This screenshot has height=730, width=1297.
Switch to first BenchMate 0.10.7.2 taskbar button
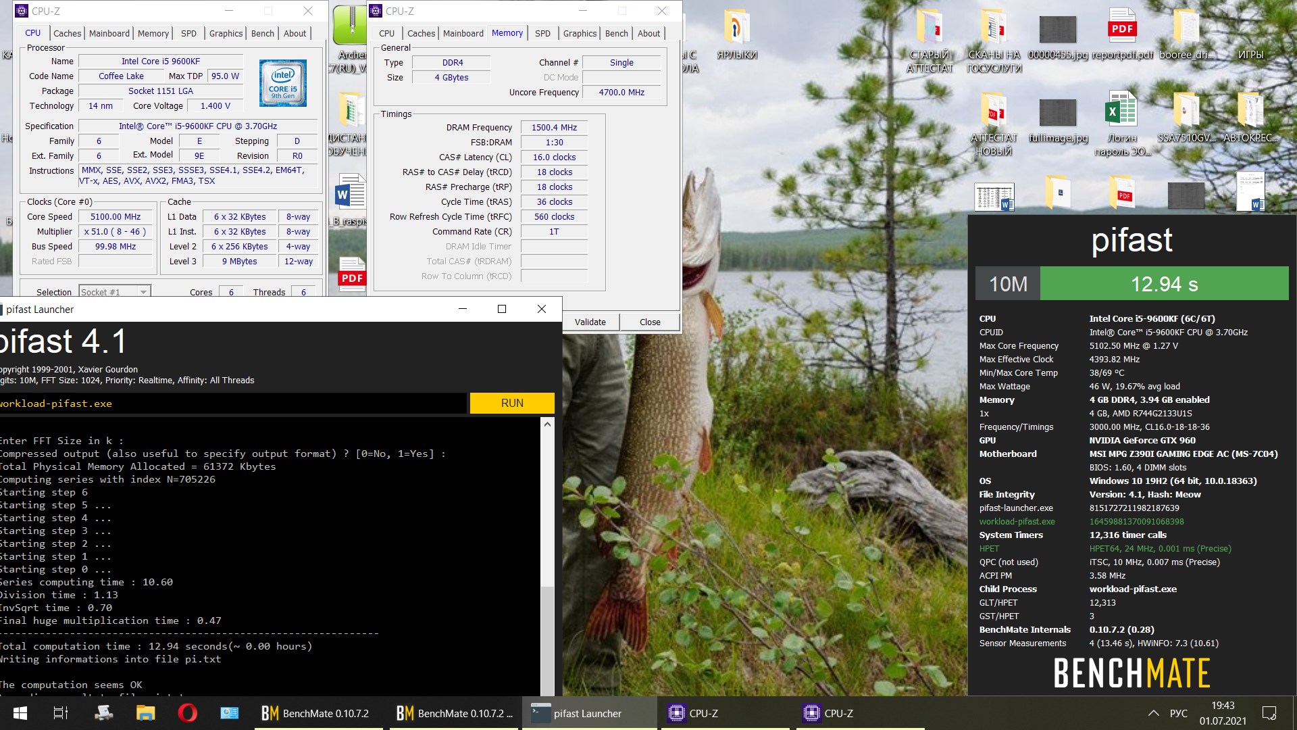pyautogui.click(x=317, y=713)
